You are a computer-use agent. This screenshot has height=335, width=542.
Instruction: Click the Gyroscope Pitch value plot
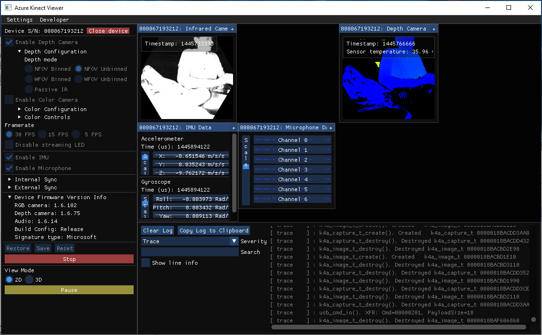(x=191, y=208)
